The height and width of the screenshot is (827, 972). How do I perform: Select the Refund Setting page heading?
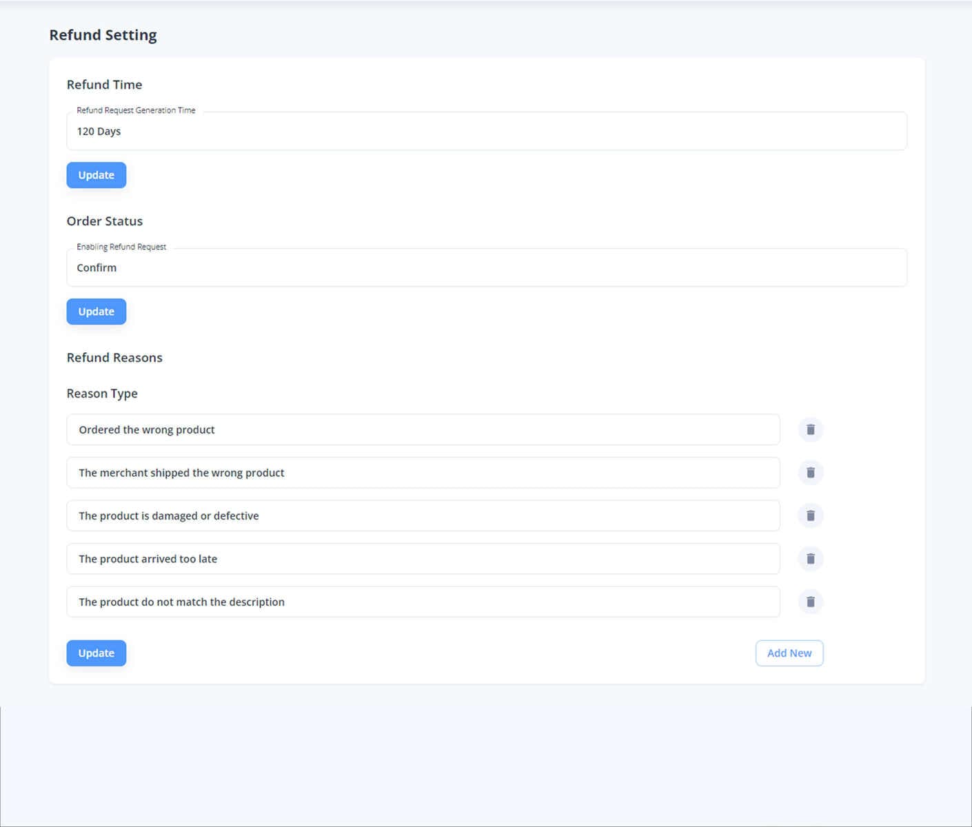point(103,34)
